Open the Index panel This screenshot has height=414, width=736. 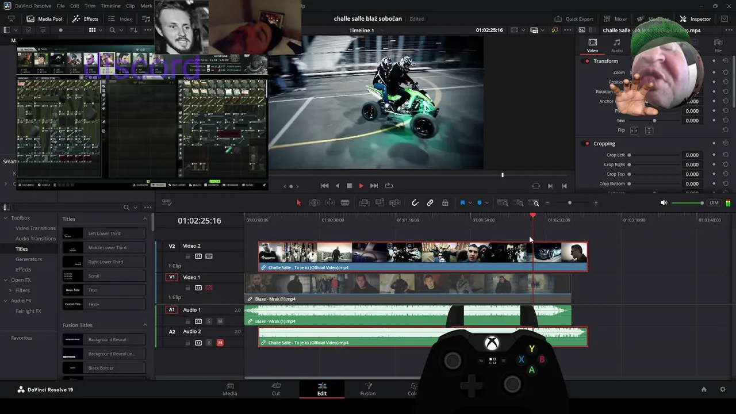pos(120,19)
